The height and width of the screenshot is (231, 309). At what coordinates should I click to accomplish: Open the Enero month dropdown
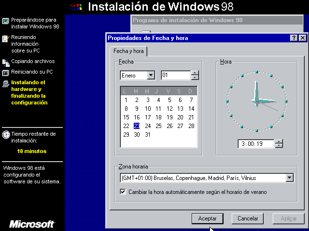coord(151,75)
